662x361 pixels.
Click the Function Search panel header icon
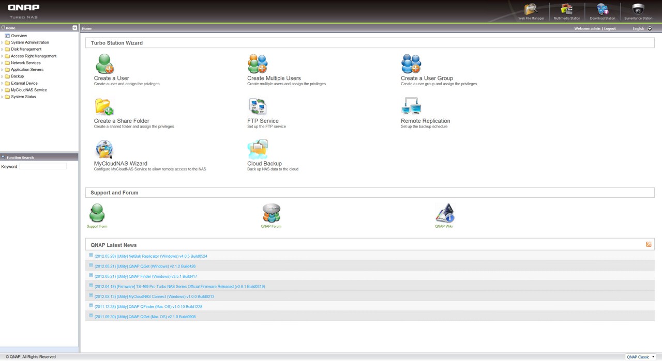click(x=3, y=157)
